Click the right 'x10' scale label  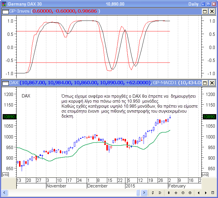pos(205,175)
